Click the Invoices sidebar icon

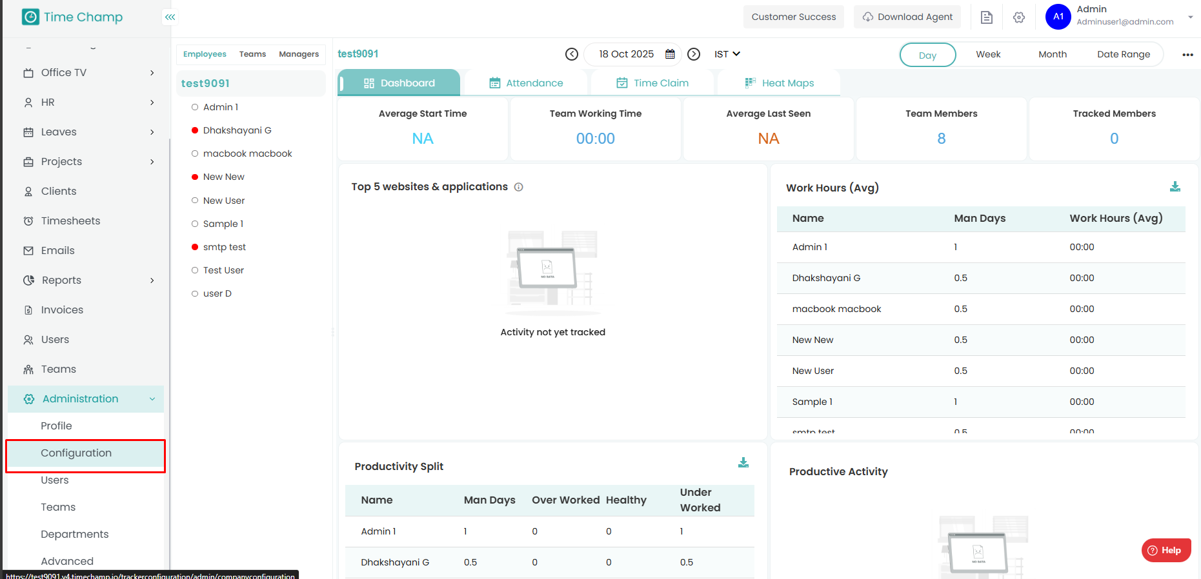click(x=28, y=310)
